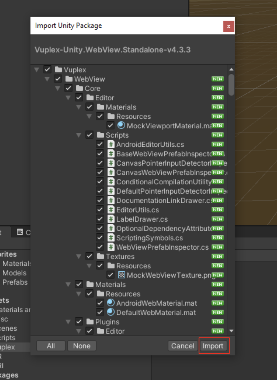Click the package name Vuplex-Unity.WebView.Standalone-v4.3.3
This screenshot has width=277, height=380.
(113, 50)
